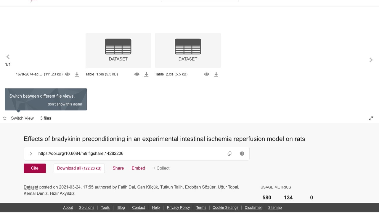
Task: Click the Table_1.xls file name
Action: pos(95,74)
